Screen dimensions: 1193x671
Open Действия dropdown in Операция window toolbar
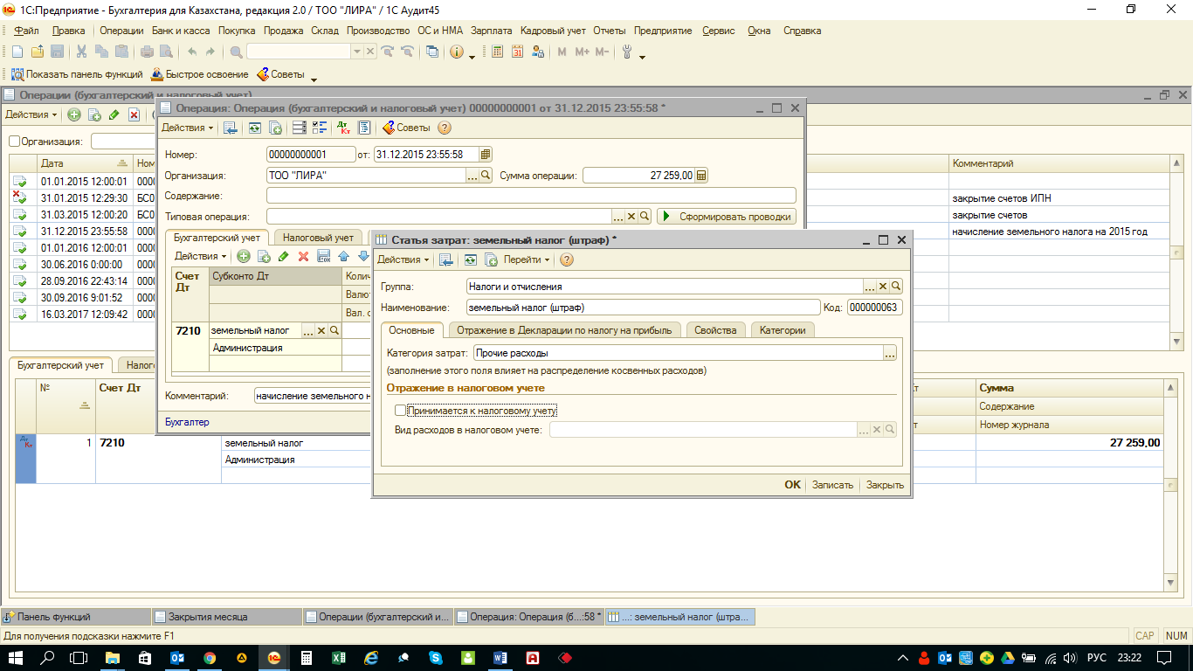click(x=188, y=128)
